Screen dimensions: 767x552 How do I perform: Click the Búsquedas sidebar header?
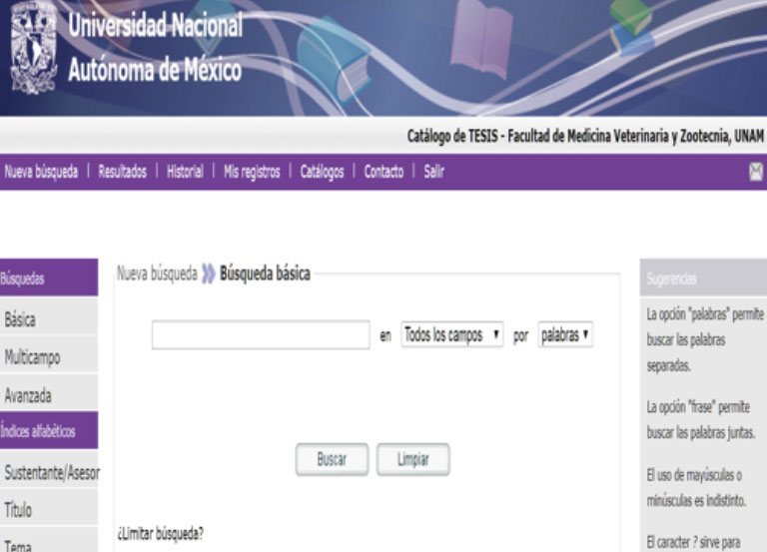(x=48, y=277)
